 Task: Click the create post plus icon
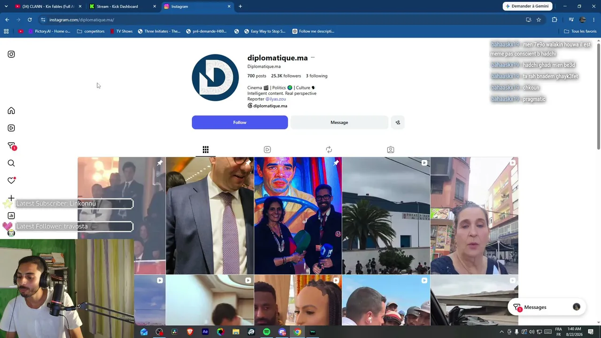(11, 198)
